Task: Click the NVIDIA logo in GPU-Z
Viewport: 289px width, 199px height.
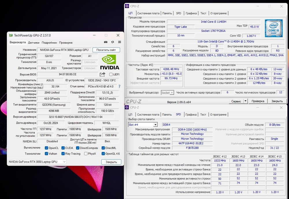Action: coord(110,62)
